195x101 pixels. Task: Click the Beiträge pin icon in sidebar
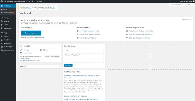tap(2, 18)
